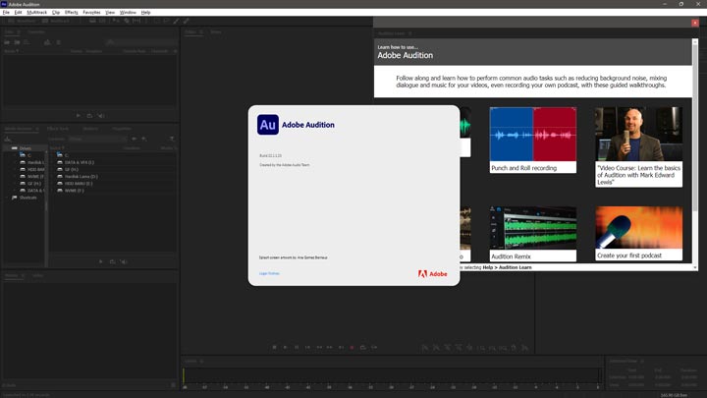The height and width of the screenshot is (398, 707).
Task: Open the Audition Remix tutorial
Action: pyautogui.click(x=533, y=234)
